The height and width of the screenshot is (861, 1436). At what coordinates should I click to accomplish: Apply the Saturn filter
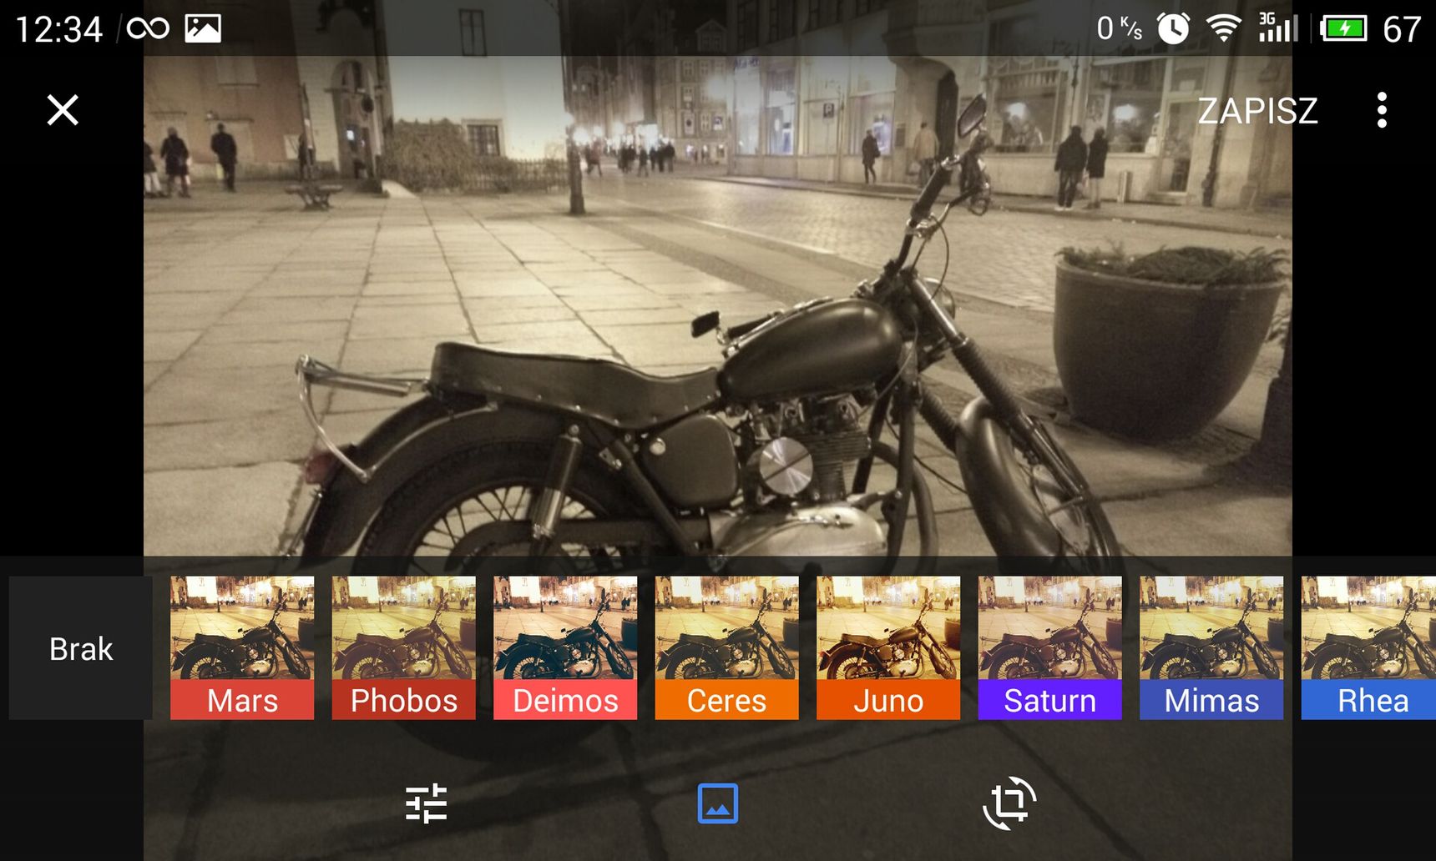(x=1050, y=648)
